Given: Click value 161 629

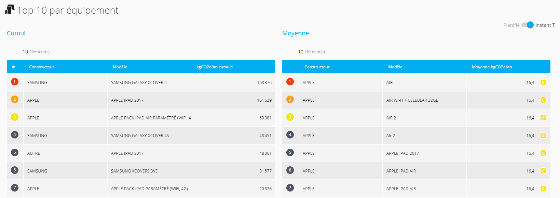Looking at the screenshot, I should pyautogui.click(x=264, y=100).
